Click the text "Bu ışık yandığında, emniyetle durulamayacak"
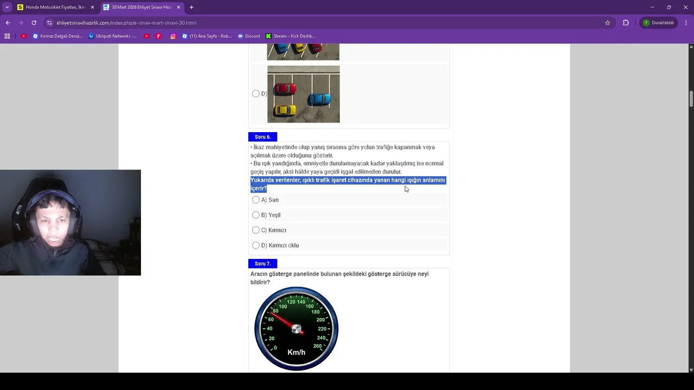694x390 pixels. pos(313,164)
